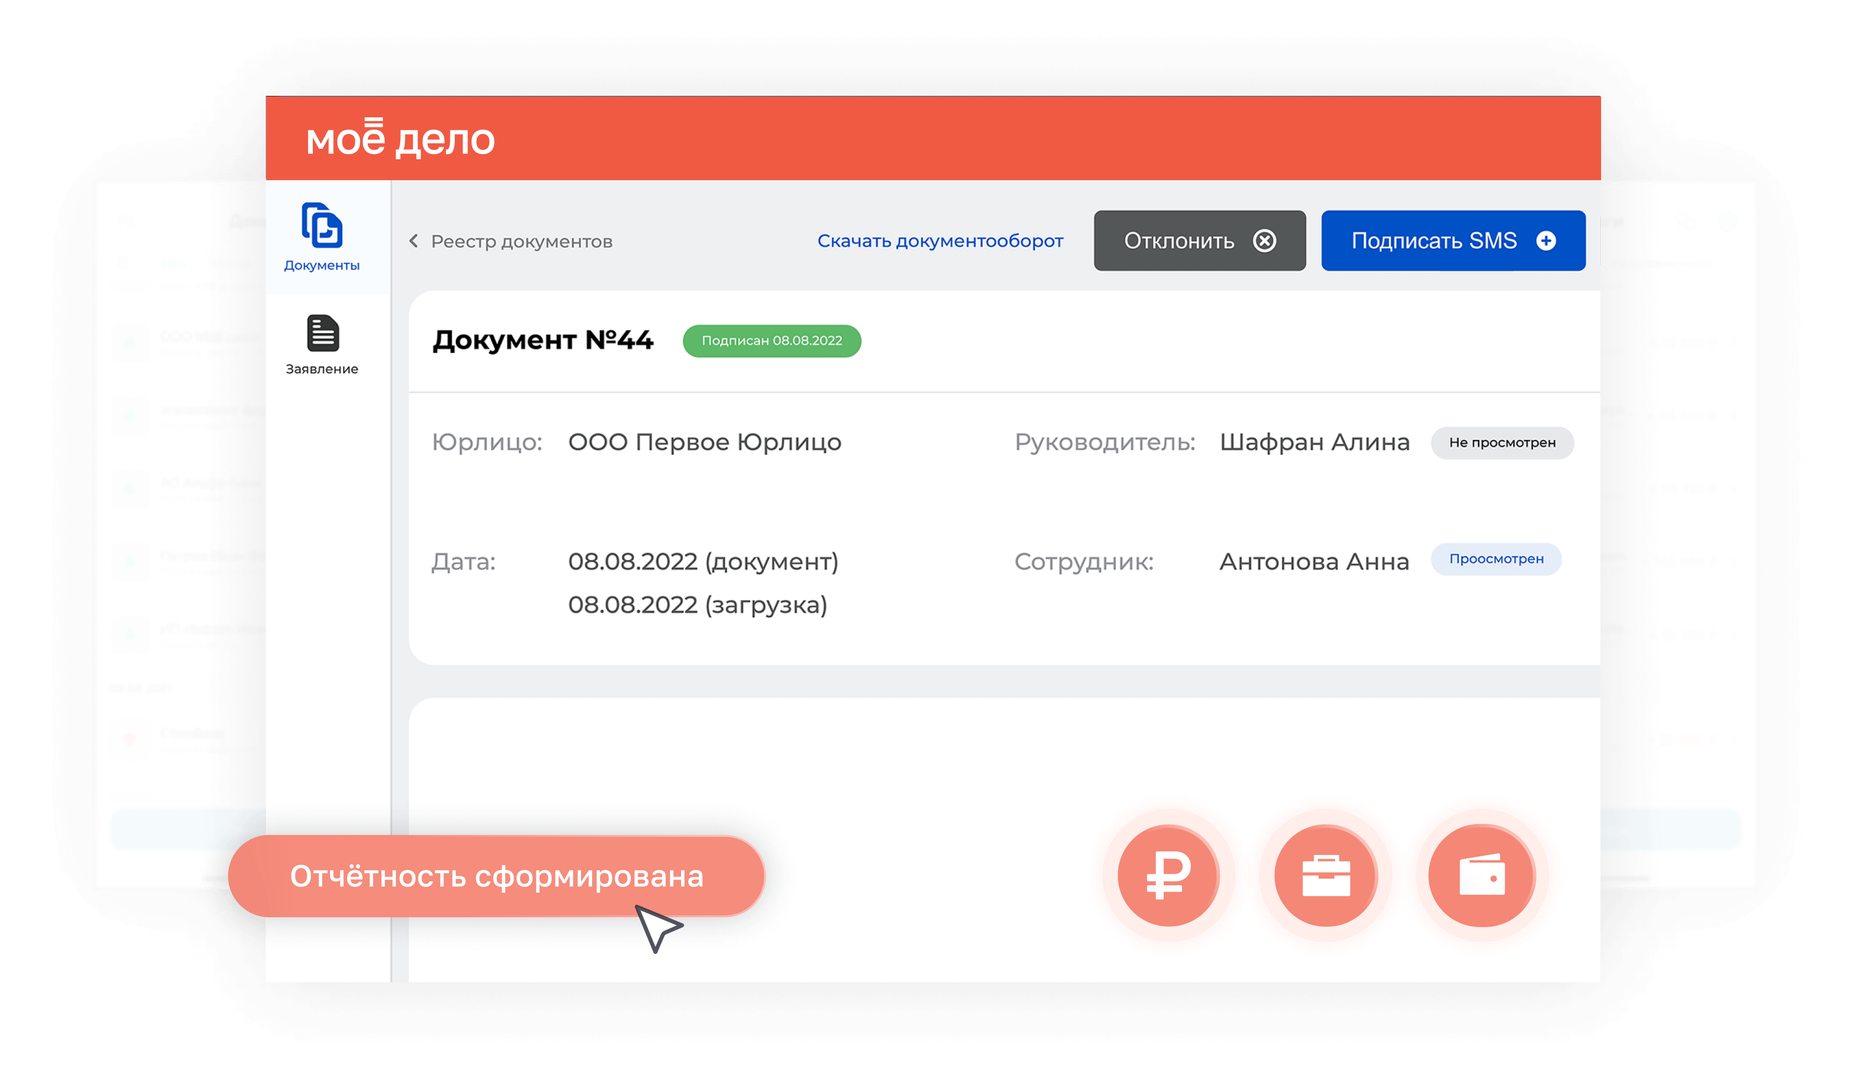
Task: Click the Антонова Анна employee name
Action: [x=1313, y=562]
